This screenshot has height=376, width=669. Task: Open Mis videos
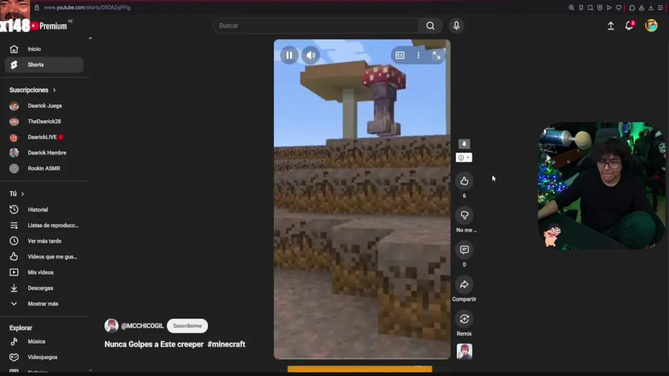pos(44,272)
